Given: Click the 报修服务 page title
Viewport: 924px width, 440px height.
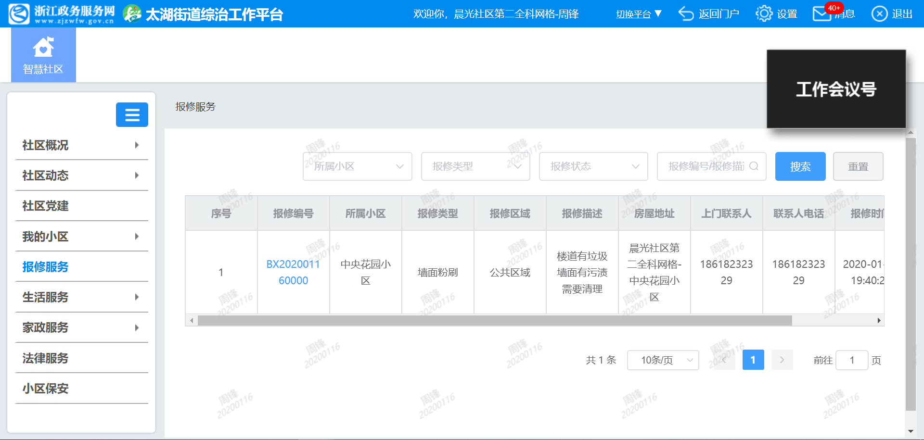Looking at the screenshot, I should tap(195, 107).
